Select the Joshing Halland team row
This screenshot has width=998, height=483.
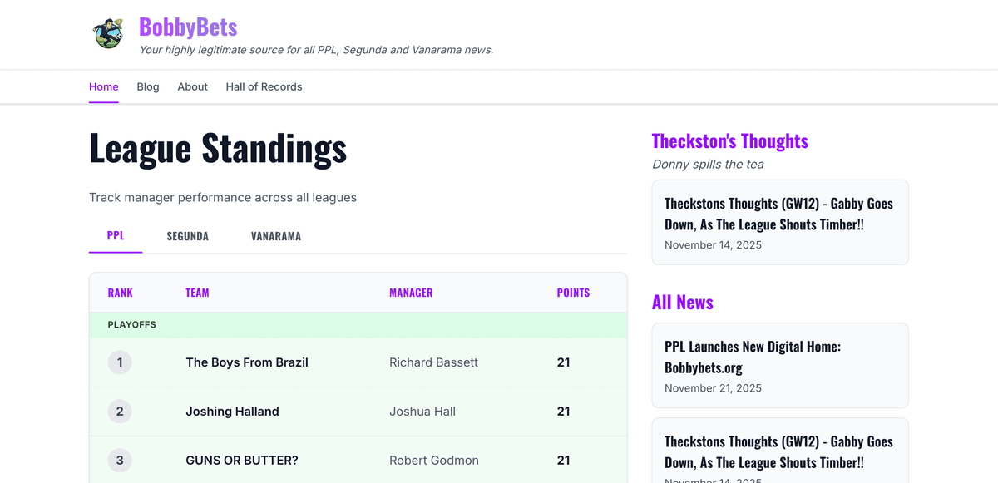[232, 412]
